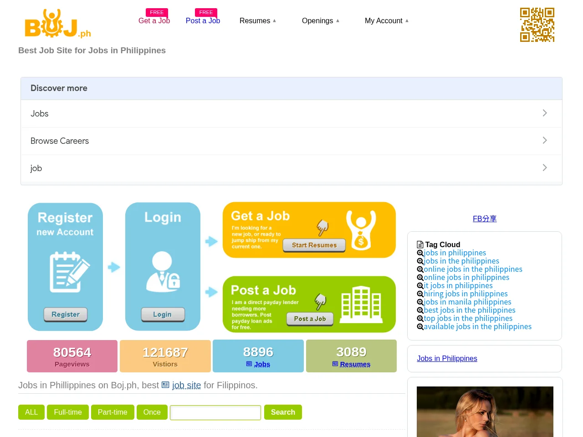Image resolution: width=583 pixels, height=437 pixels.
Task: Click the 'jobs in manila philippines' tag
Action: 467,302
